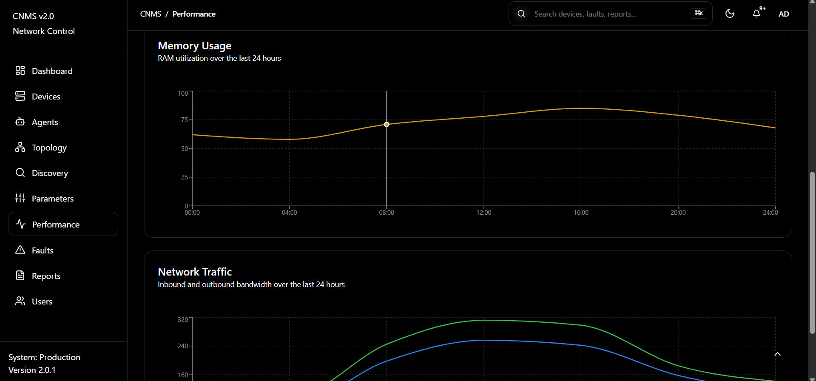
Task: Click the Faults warning triangle icon
Action: (20, 250)
